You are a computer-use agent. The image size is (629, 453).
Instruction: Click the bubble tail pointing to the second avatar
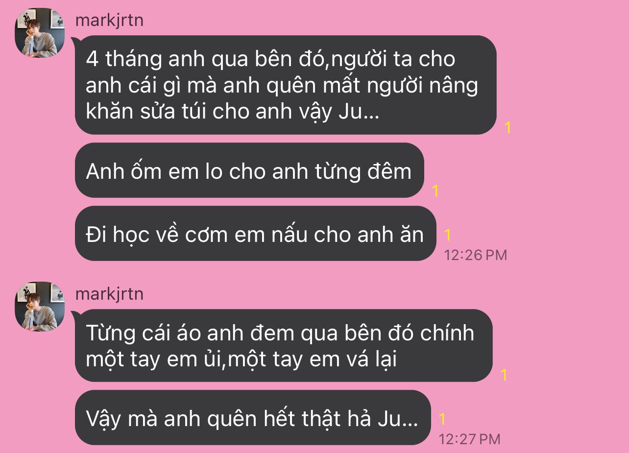point(75,314)
